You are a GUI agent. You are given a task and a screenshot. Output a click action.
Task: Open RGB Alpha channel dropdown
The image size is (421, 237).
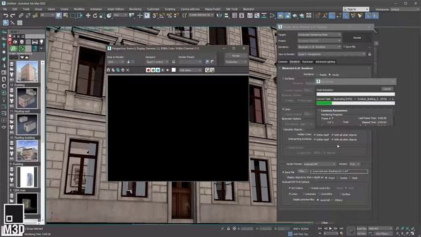pos(190,70)
